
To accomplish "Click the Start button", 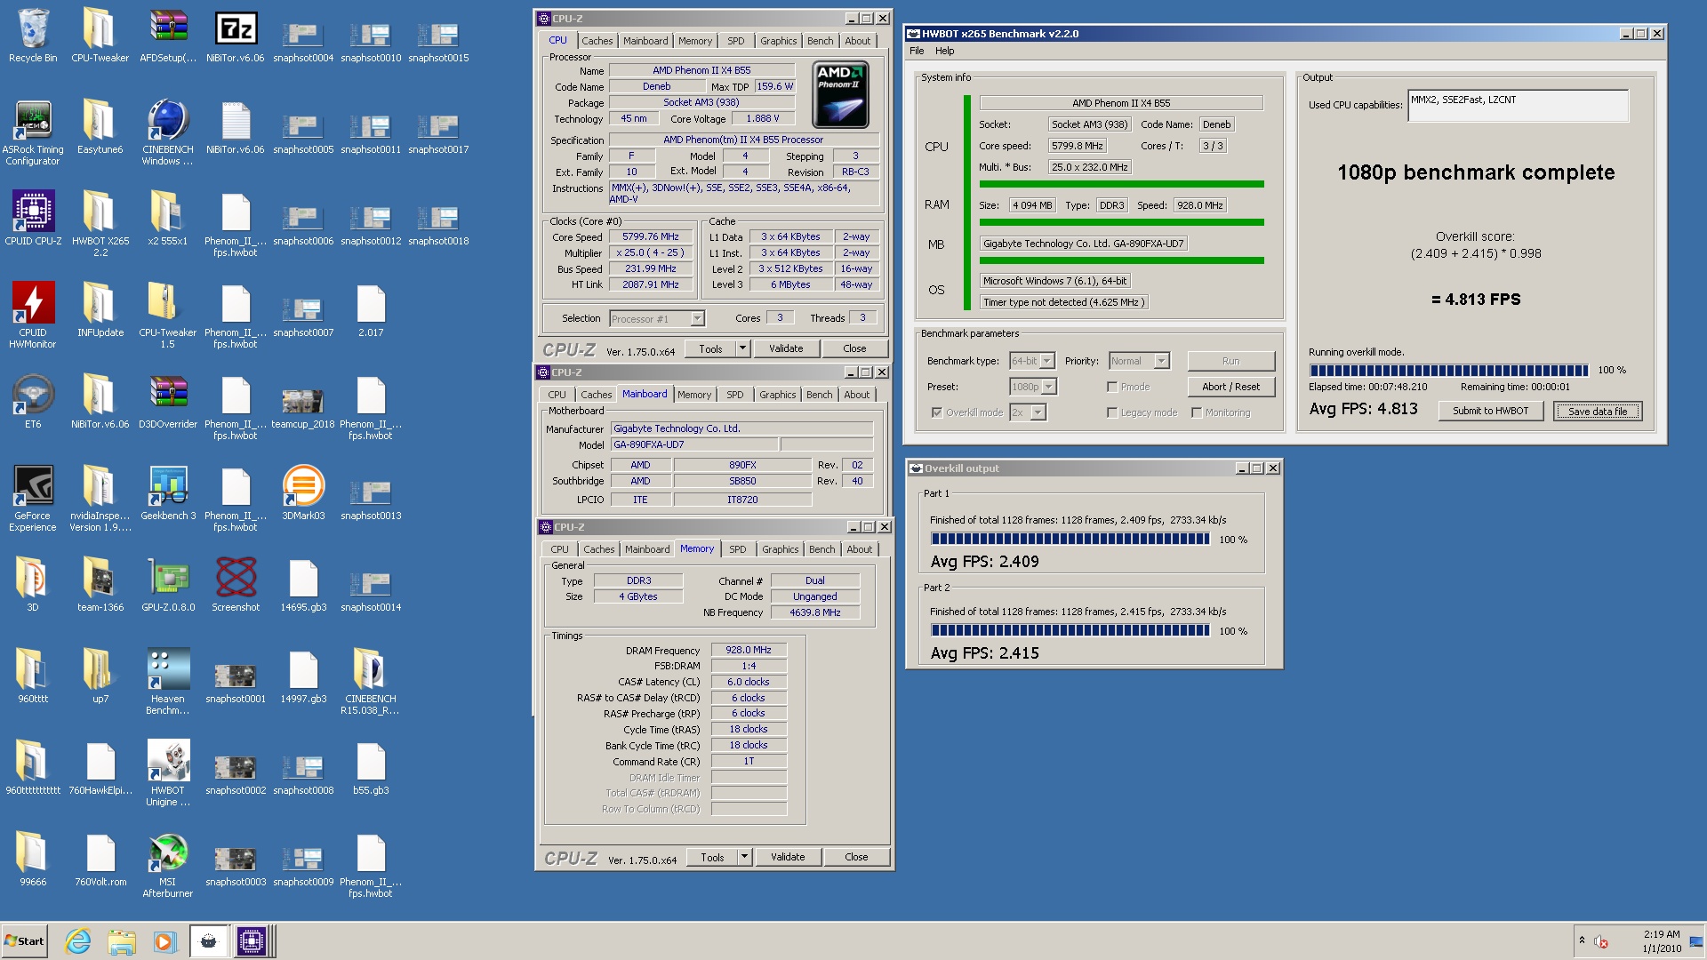I will 24,941.
